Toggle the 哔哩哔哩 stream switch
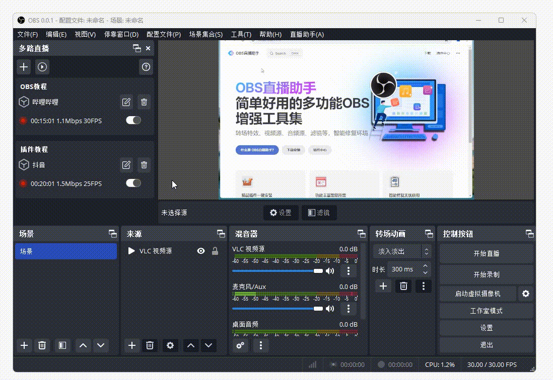Viewport: 553px width, 380px height. pyautogui.click(x=133, y=120)
